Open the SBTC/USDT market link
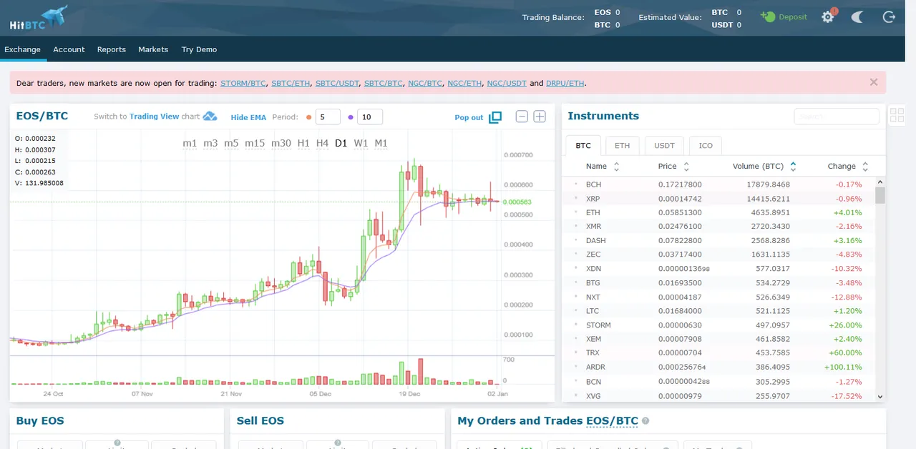This screenshot has height=449, width=916. tap(337, 83)
